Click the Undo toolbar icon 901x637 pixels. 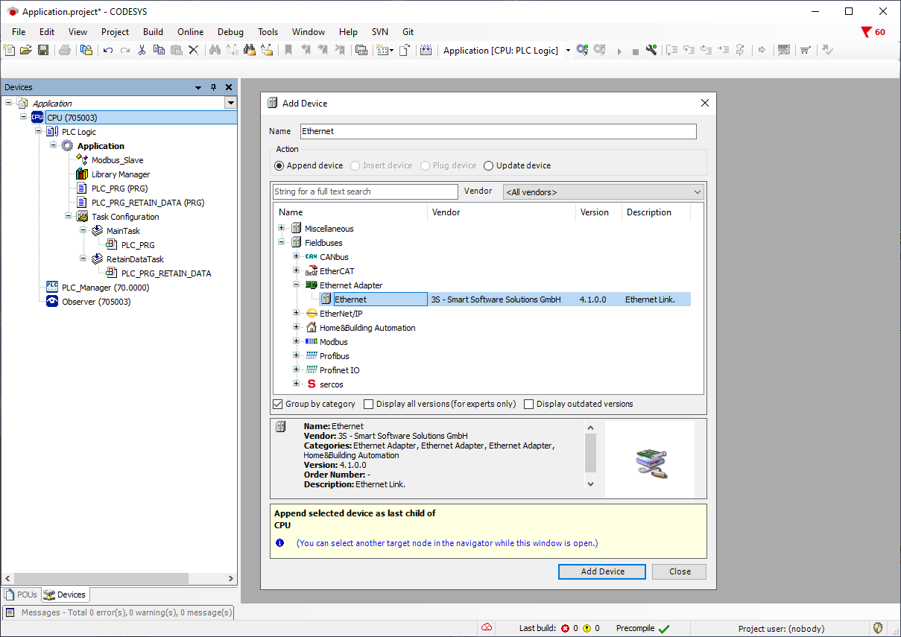pos(108,50)
